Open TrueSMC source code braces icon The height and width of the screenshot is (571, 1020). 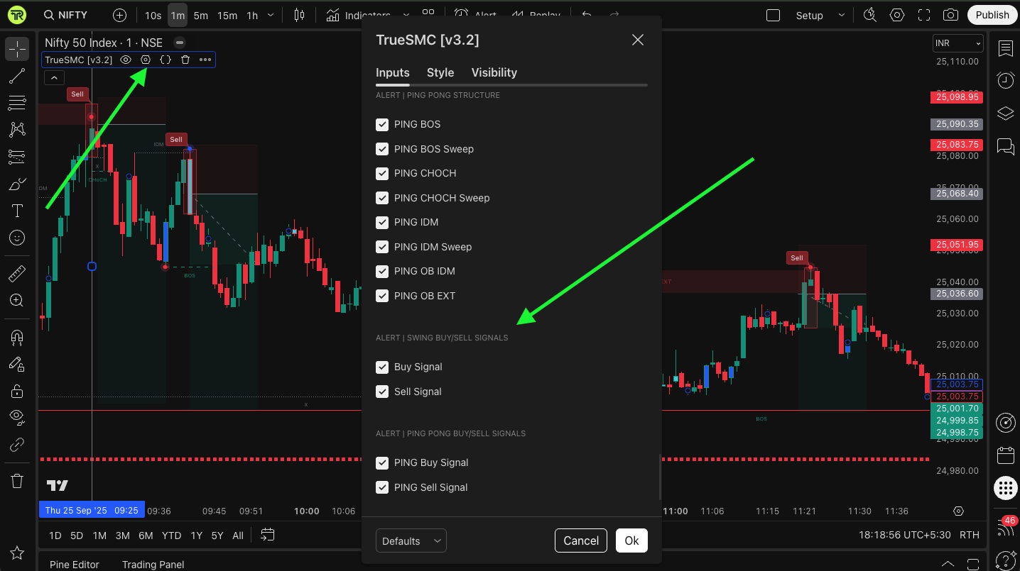coord(166,60)
